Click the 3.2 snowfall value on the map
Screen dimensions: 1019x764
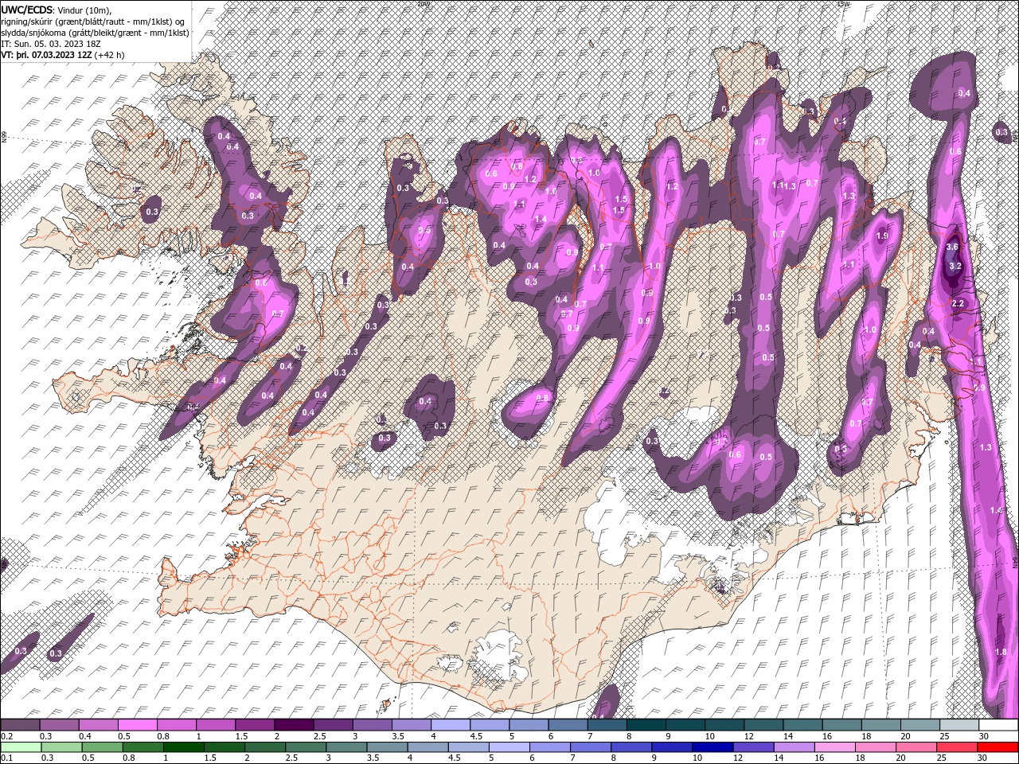(x=956, y=266)
